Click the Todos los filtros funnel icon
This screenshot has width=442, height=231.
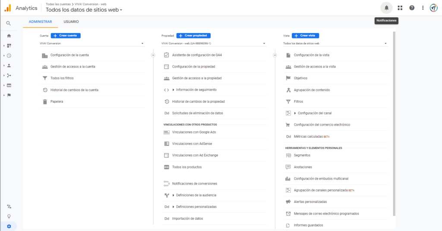tap(45, 78)
